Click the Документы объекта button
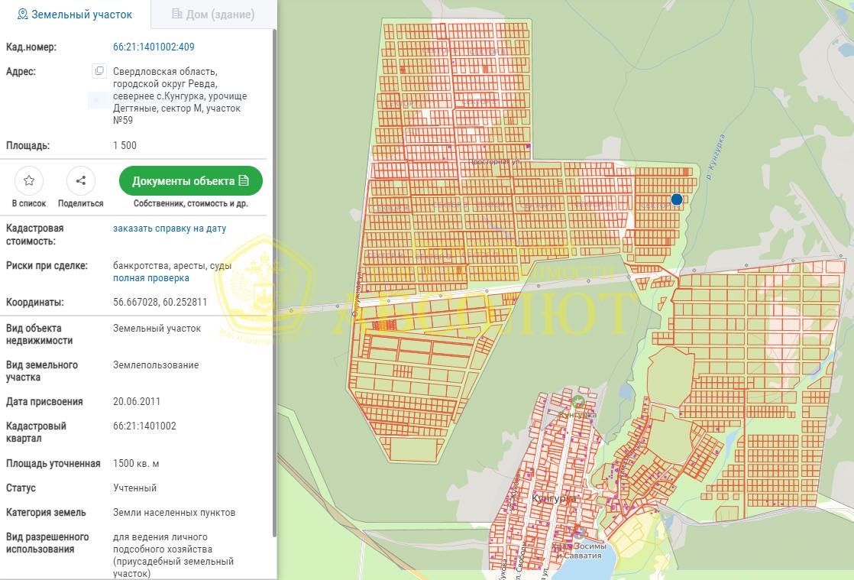 point(191,181)
